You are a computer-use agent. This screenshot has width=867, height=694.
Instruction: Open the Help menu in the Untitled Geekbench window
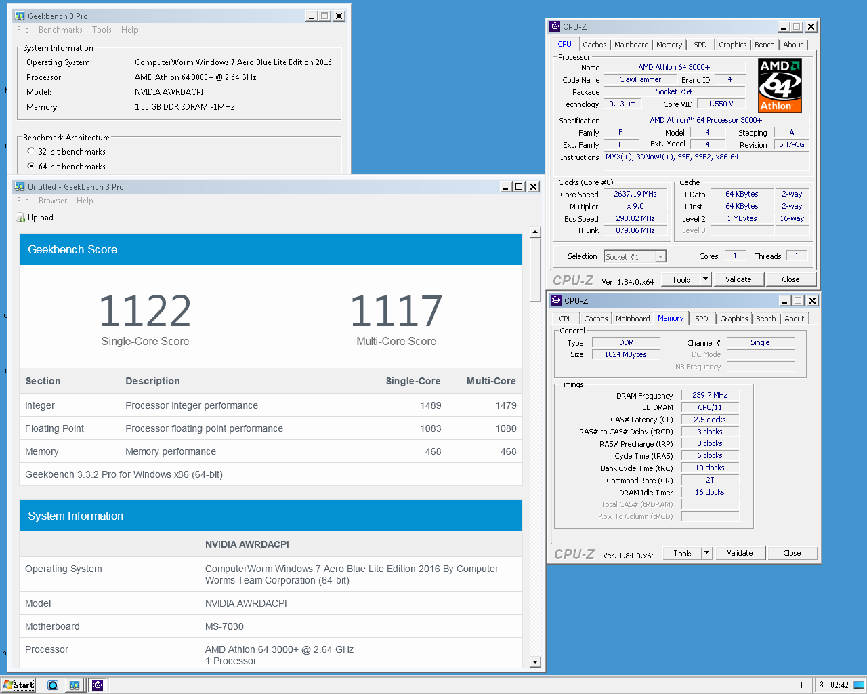[x=85, y=201]
